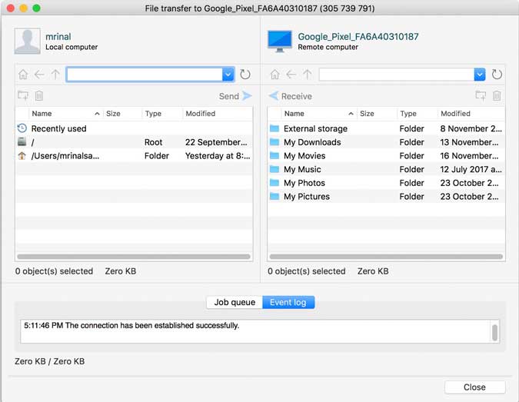The width and height of the screenshot is (519, 402).
Task: Click the External storage folder icon
Action: tap(274, 128)
